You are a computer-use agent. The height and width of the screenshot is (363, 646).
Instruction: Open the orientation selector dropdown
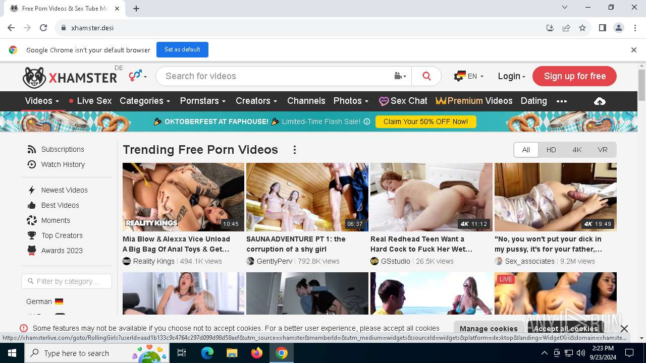click(x=138, y=76)
